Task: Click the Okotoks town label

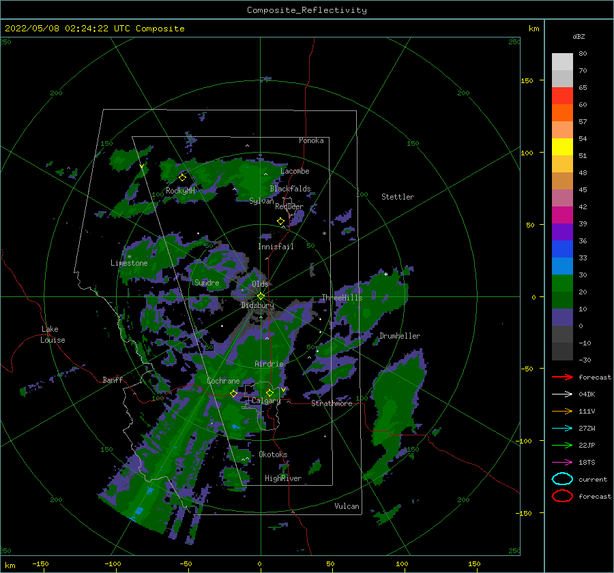Action: click(273, 454)
